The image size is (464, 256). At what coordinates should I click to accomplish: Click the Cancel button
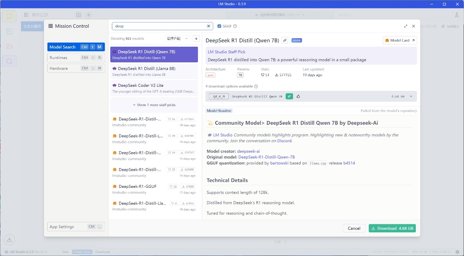tap(354, 228)
